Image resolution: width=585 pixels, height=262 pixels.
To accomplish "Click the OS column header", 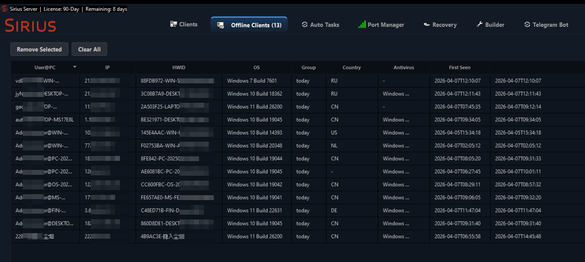I will click(x=257, y=67).
